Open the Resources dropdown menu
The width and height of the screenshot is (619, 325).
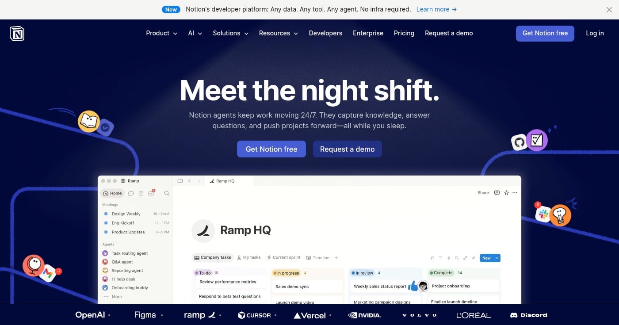click(279, 33)
